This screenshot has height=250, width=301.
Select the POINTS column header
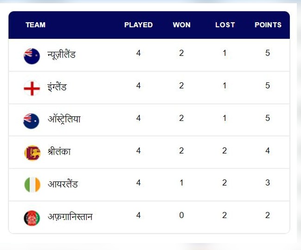(x=268, y=25)
